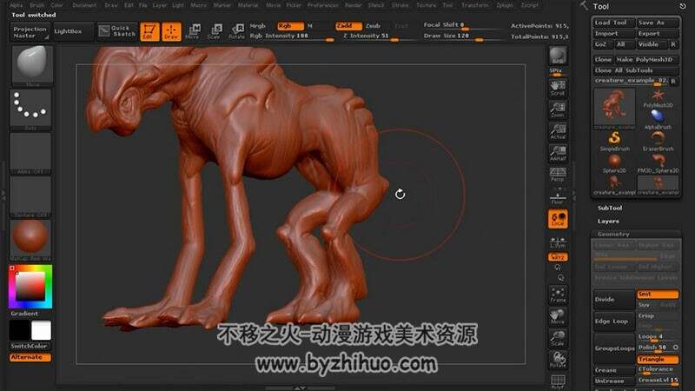Click the right-shelf Rotate view icon
Image resolution: width=695 pixels, height=391 pixels.
pos(558,360)
